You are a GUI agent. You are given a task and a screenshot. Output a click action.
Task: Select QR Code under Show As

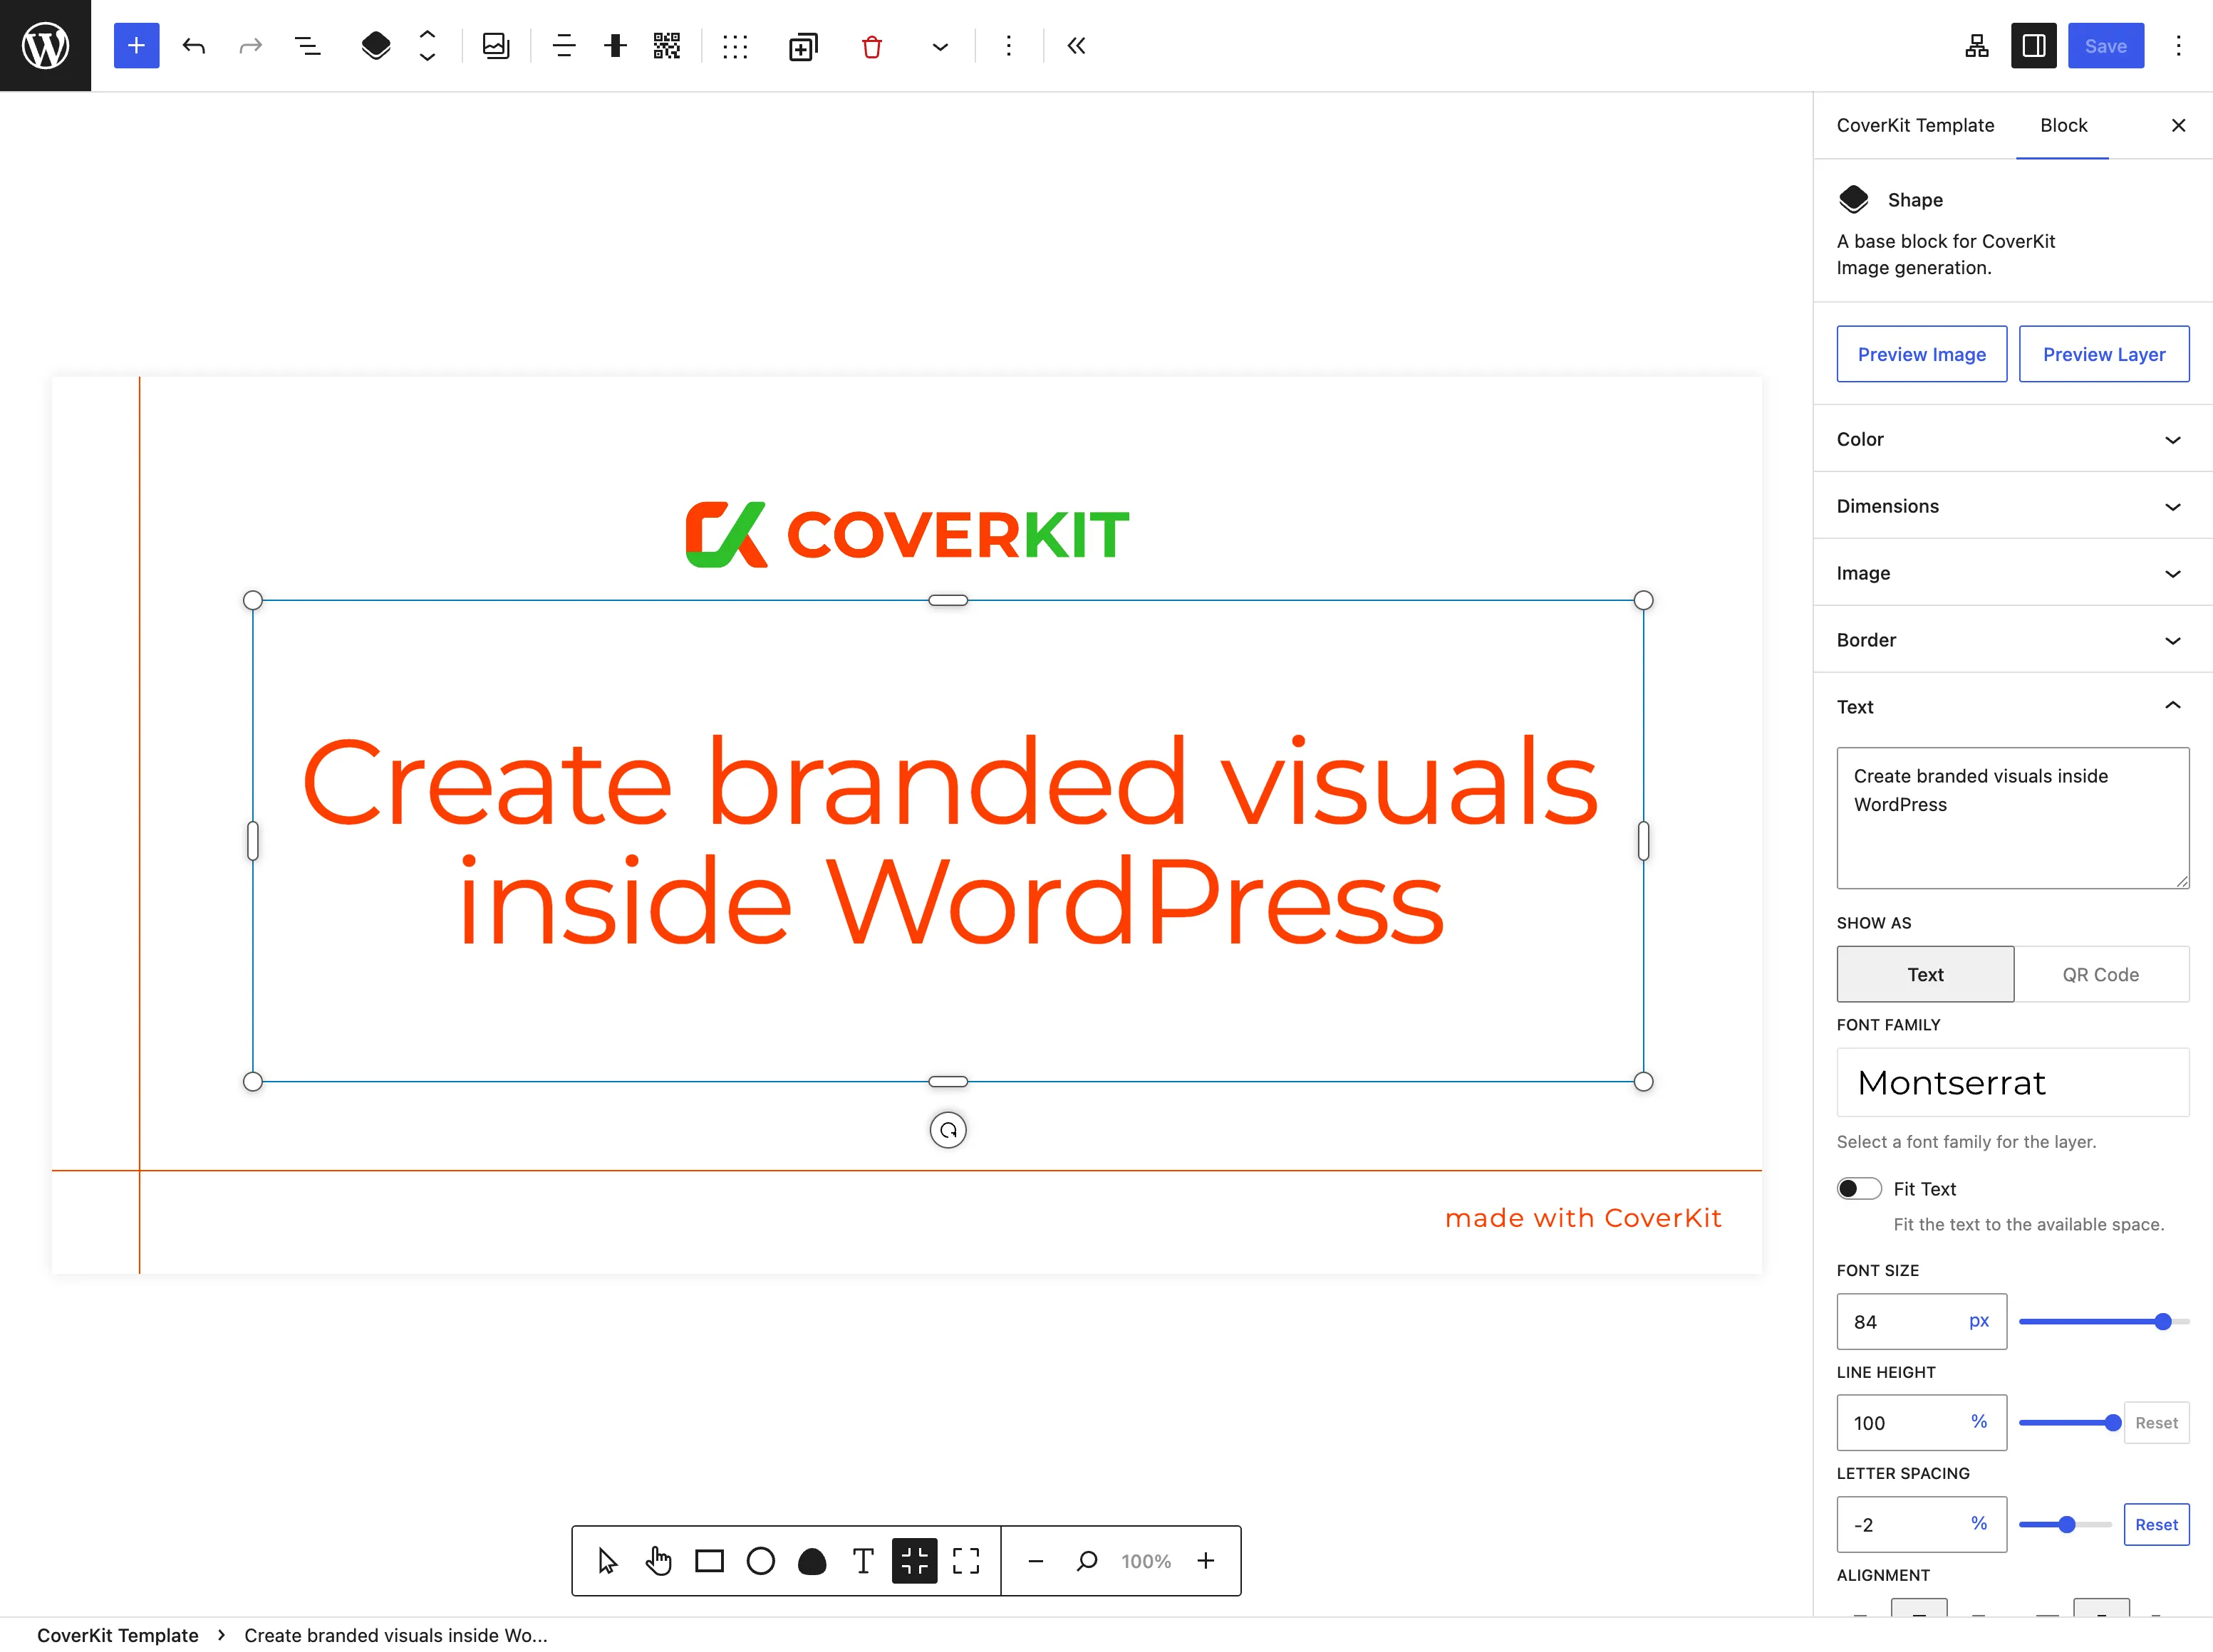(2101, 974)
